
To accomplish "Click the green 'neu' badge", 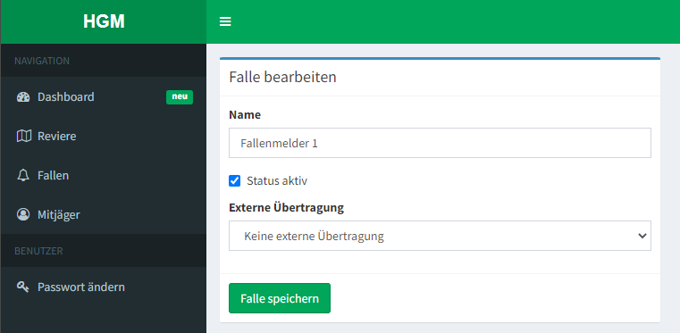I will pos(180,97).
